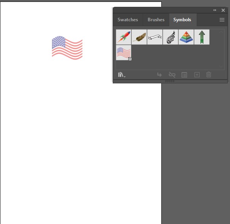Click the Place Symbol Instance icon
The height and width of the screenshot is (224, 230).
pyautogui.click(x=159, y=75)
